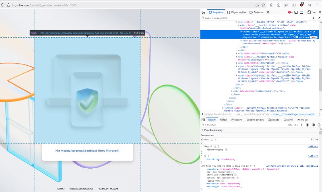322x192 pixels.
Task: Expand the first hiddenInputs div node
Action: click(236, 54)
